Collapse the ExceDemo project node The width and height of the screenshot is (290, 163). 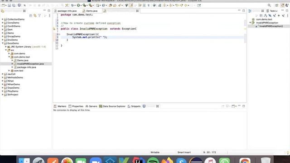(3, 43)
